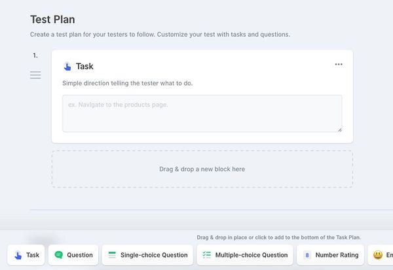Add a Single-choice Question block
This screenshot has height=270, width=393.
(x=147, y=255)
